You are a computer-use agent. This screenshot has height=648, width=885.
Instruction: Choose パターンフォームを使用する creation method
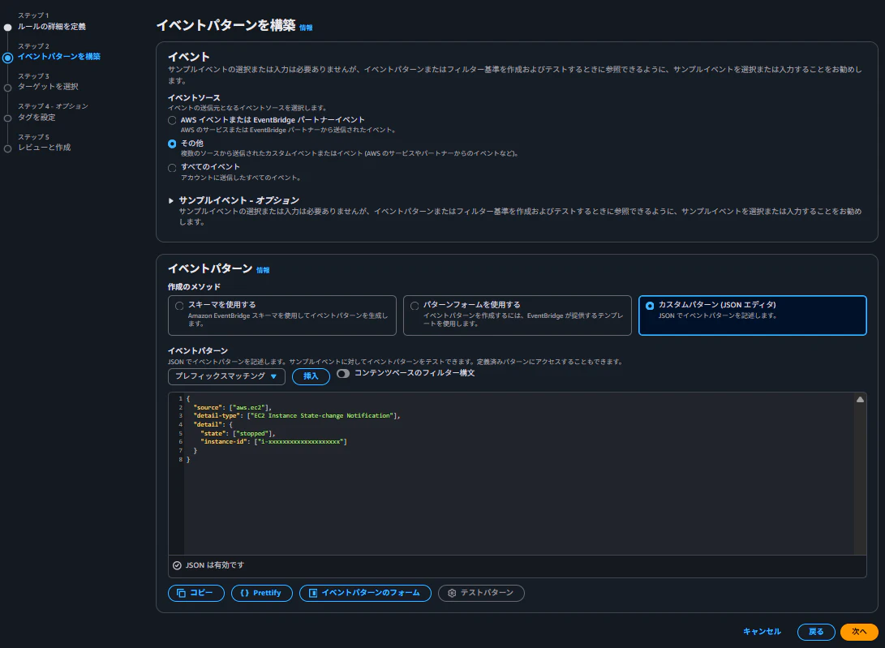(x=517, y=315)
